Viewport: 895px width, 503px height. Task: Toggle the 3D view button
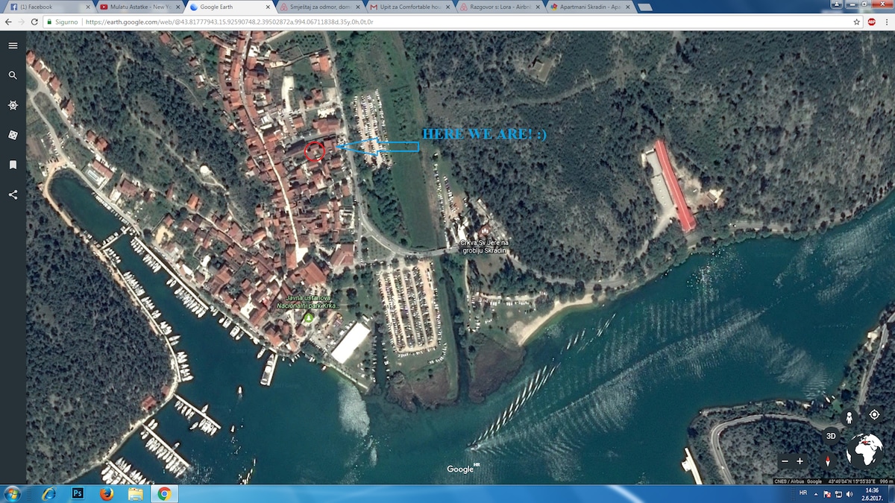point(831,436)
